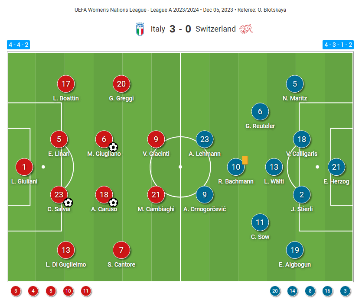The width and height of the screenshot is (362, 306).
Task: Select G. Greggi's number 20 circle
Action: coord(121,84)
